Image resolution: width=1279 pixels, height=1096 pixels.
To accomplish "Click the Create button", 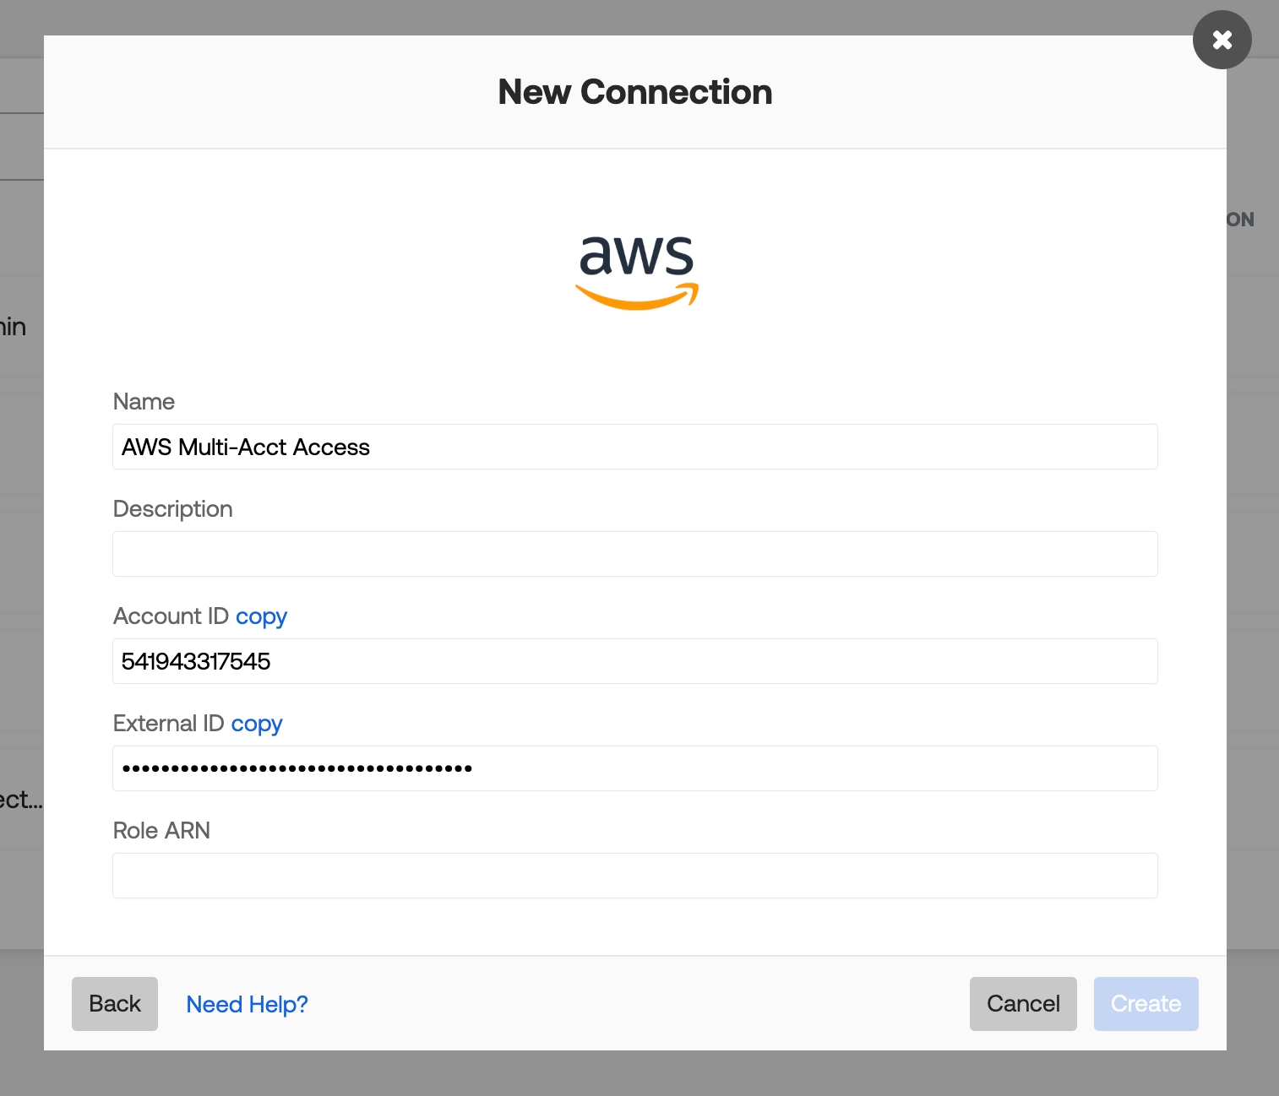I will click(1146, 1004).
